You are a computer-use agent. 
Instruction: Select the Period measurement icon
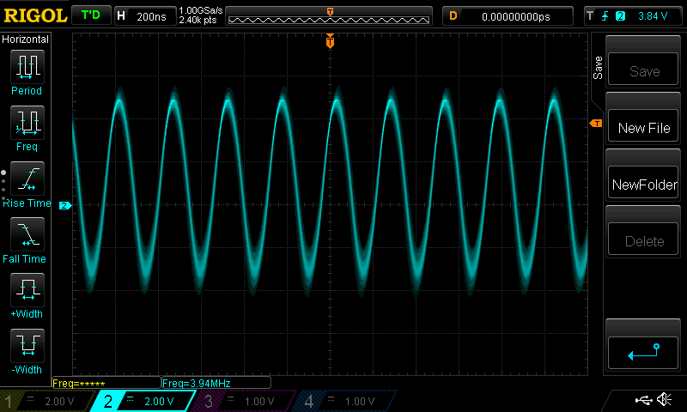pyautogui.click(x=27, y=67)
